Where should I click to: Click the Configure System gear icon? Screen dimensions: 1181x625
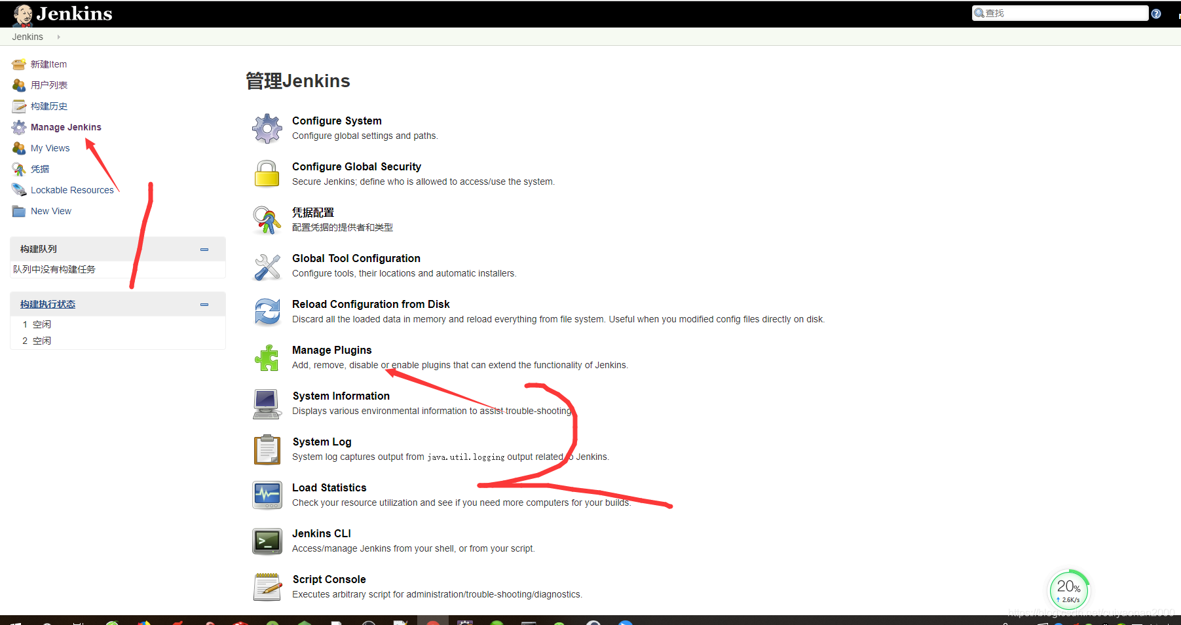pos(267,128)
